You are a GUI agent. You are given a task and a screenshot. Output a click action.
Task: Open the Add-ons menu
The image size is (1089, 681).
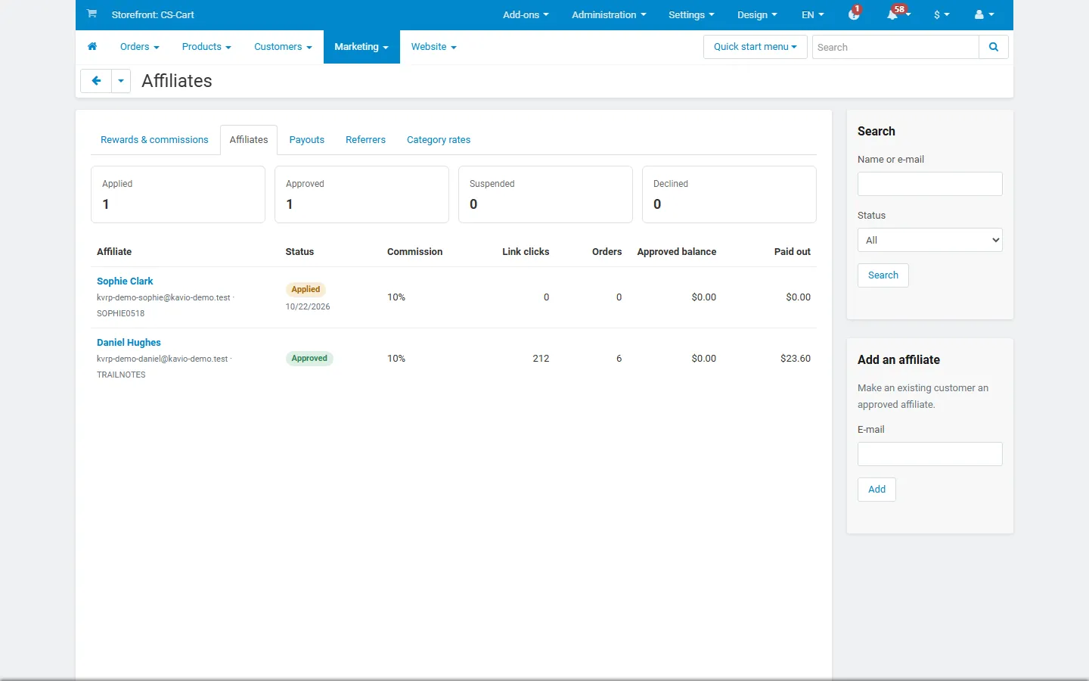pos(526,14)
